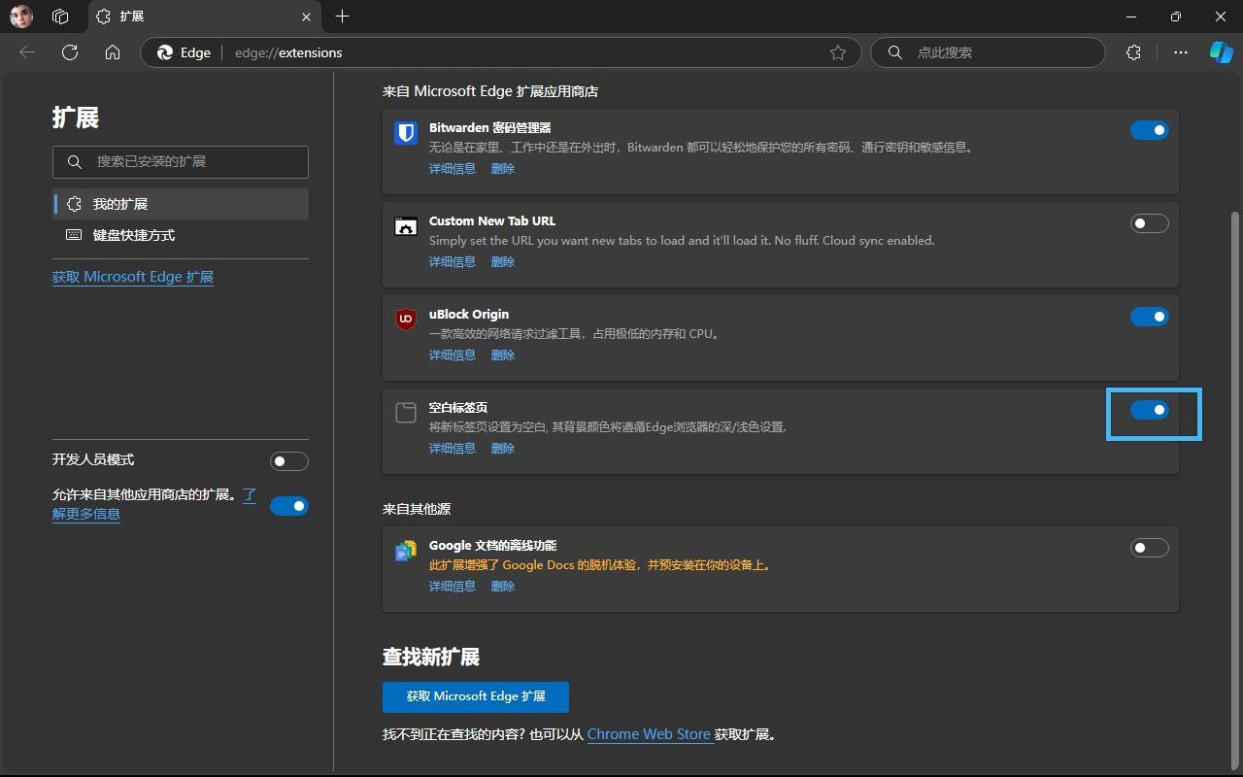Click 删除 for Google 文档的离线功能

tap(503, 587)
